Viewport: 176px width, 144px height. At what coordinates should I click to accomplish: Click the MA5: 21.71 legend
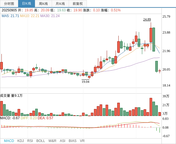pyautogui.click(x=10, y=16)
